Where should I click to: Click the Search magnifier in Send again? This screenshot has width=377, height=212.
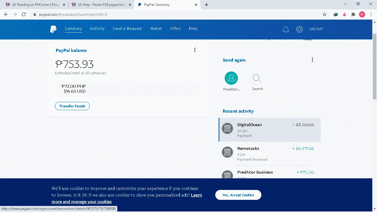tap(257, 78)
